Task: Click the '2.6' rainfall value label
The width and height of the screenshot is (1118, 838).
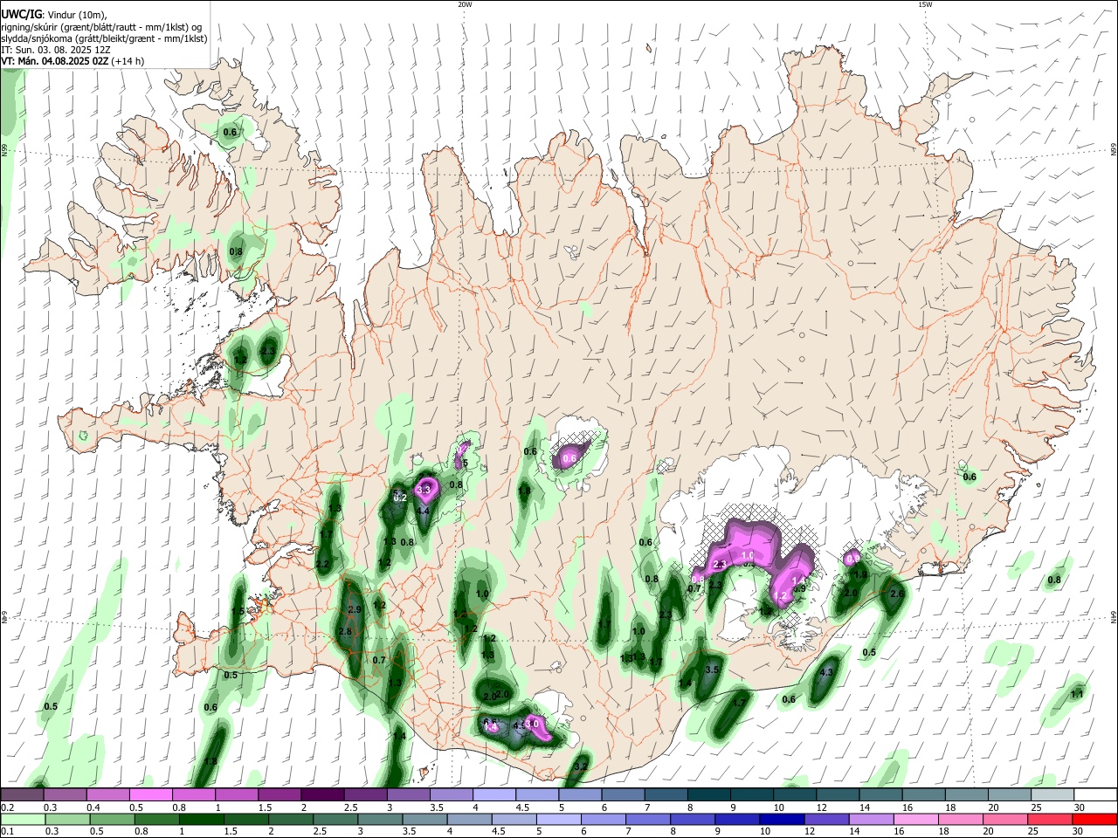Action: click(896, 594)
